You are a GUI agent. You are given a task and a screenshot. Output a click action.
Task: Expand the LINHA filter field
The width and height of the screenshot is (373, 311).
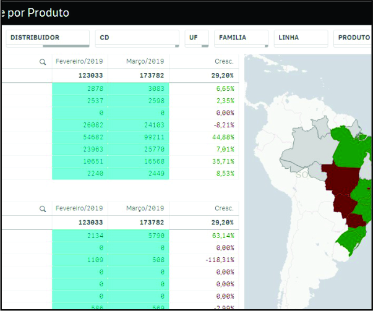301,38
